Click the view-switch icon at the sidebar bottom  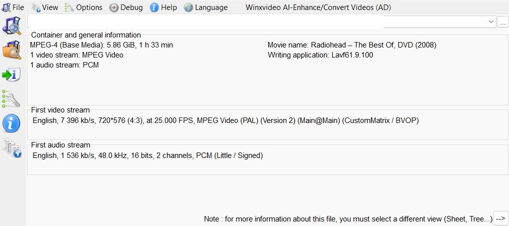tap(12, 148)
